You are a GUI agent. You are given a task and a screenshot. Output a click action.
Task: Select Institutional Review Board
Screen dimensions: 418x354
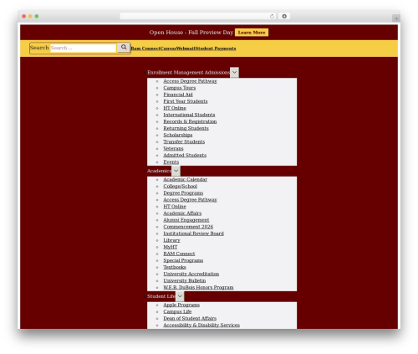pos(193,233)
